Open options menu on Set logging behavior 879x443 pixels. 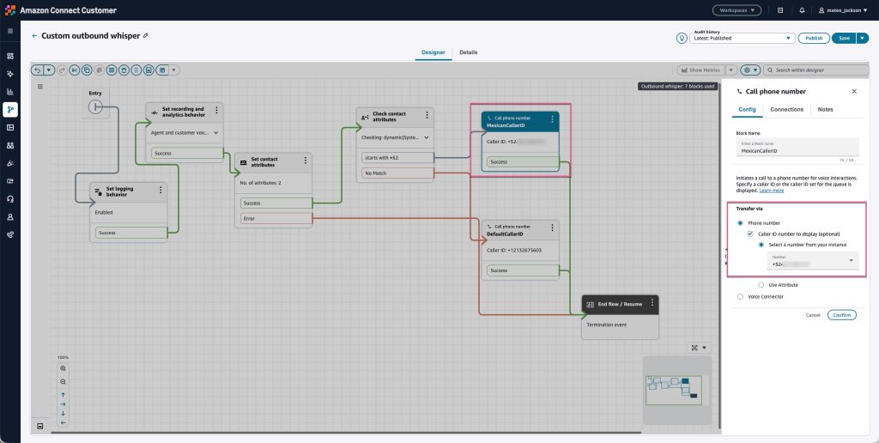161,190
